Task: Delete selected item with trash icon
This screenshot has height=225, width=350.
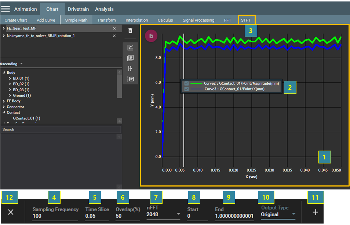Action: pos(130,30)
